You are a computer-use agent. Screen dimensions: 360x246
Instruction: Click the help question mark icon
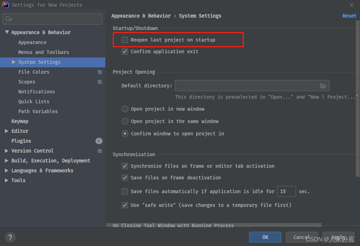pos(10,237)
